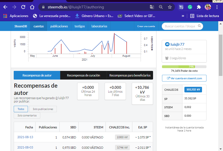Go to SteemDB home link
The height and width of the screenshot is (151, 223).
click(x=21, y=26)
